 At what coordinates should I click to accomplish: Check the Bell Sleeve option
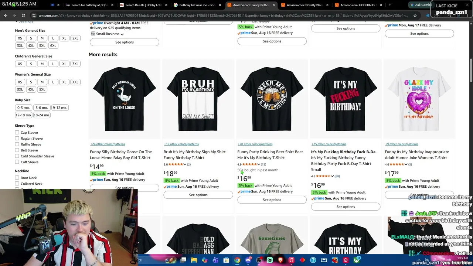tap(17, 150)
